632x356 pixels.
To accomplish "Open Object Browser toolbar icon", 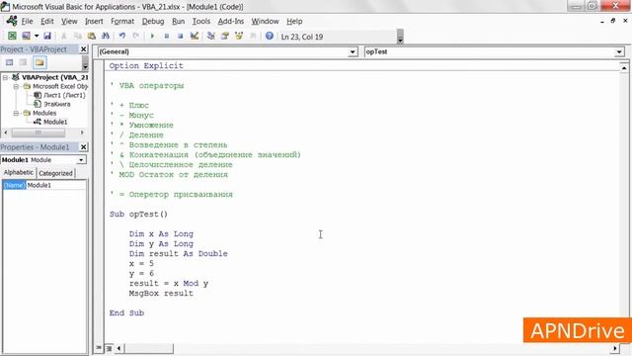I will (x=239, y=36).
